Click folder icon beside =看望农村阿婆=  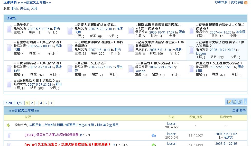pos(9,48)
